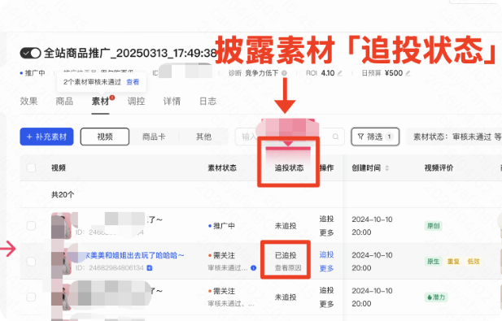Image resolution: width=502 pixels, height=321 pixels.
Task: Tick checkbox for the 潜力 row
Action: 31,297
